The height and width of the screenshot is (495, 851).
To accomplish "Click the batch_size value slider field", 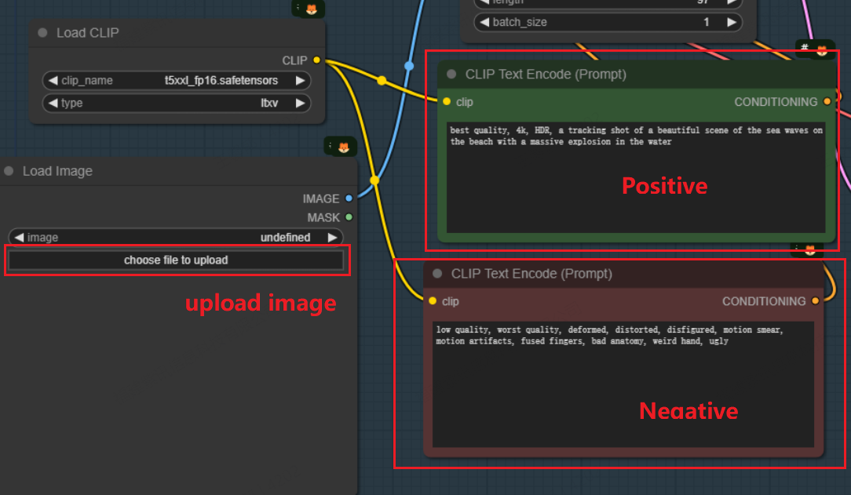I will (608, 22).
